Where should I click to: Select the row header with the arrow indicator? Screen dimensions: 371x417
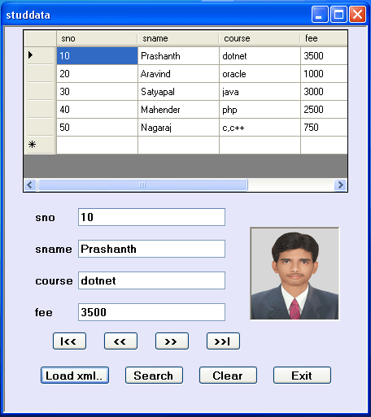coord(40,55)
